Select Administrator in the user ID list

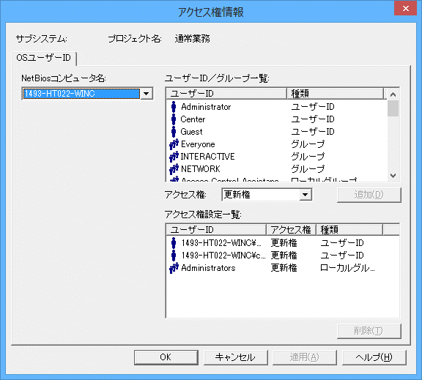coord(206,107)
